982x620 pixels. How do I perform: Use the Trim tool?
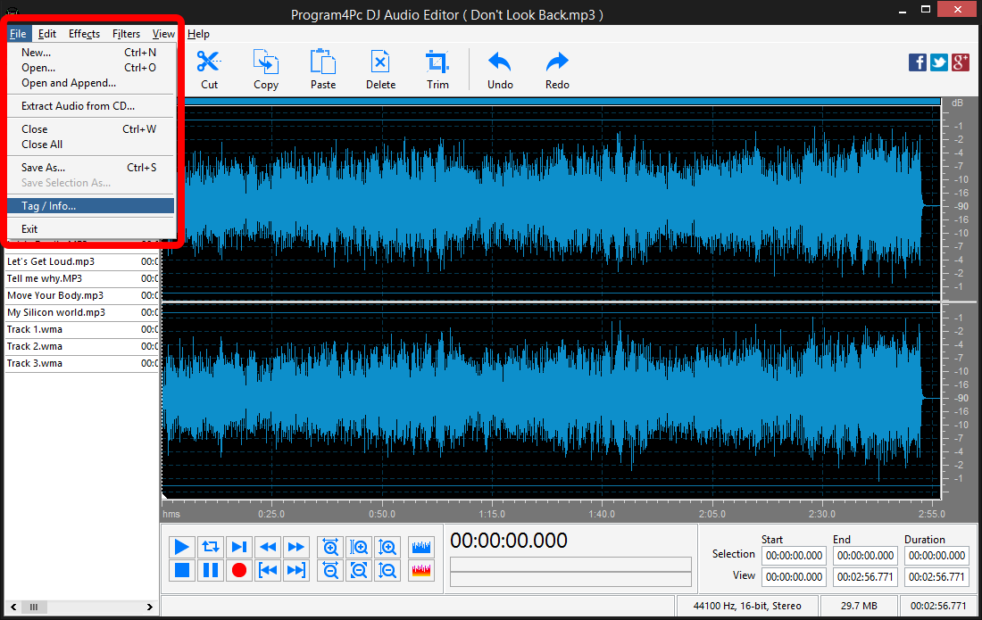pyautogui.click(x=437, y=69)
